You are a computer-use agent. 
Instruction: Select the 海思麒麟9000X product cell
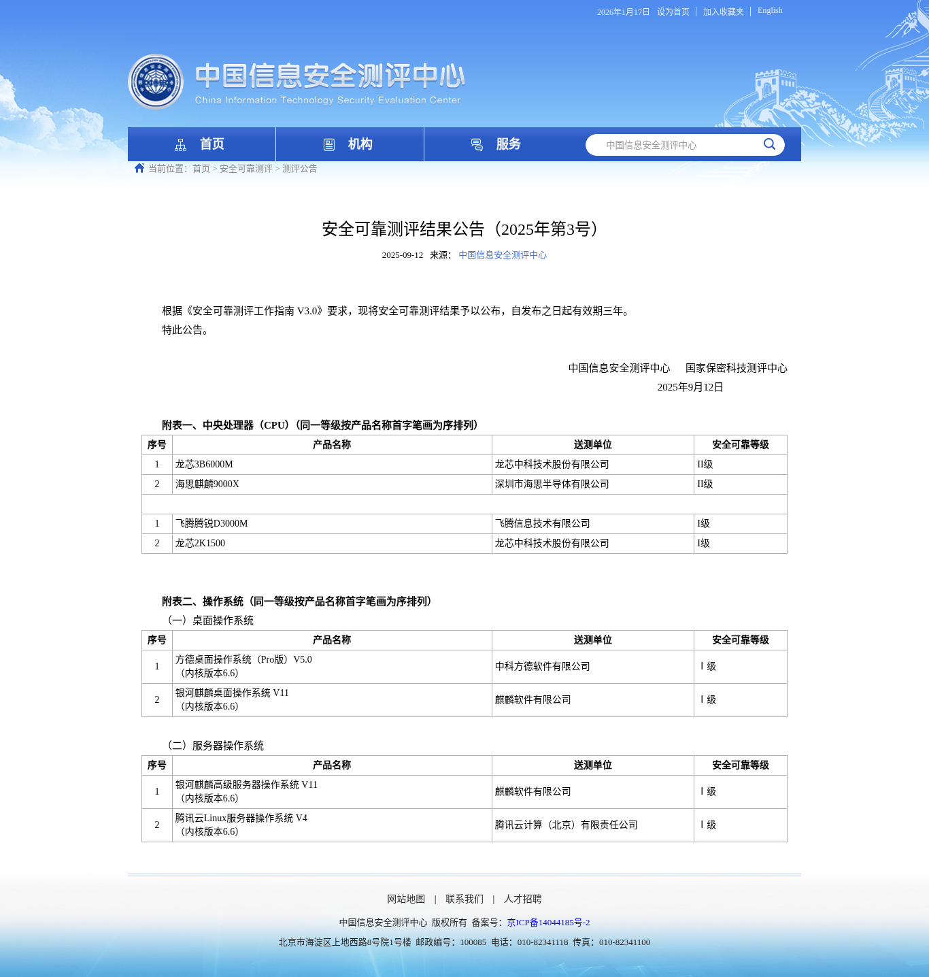point(332,484)
